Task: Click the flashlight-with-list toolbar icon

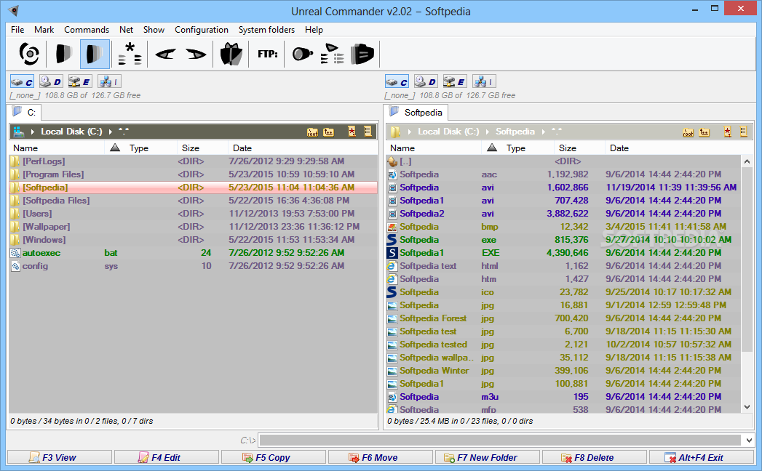Action: click(332, 54)
